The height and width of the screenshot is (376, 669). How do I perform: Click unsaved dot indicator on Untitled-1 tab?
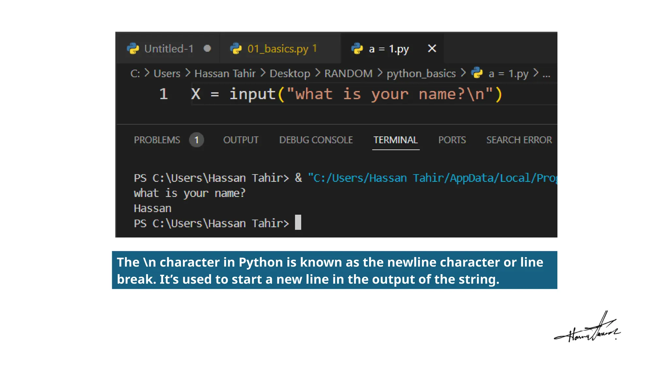pos(207,49)
